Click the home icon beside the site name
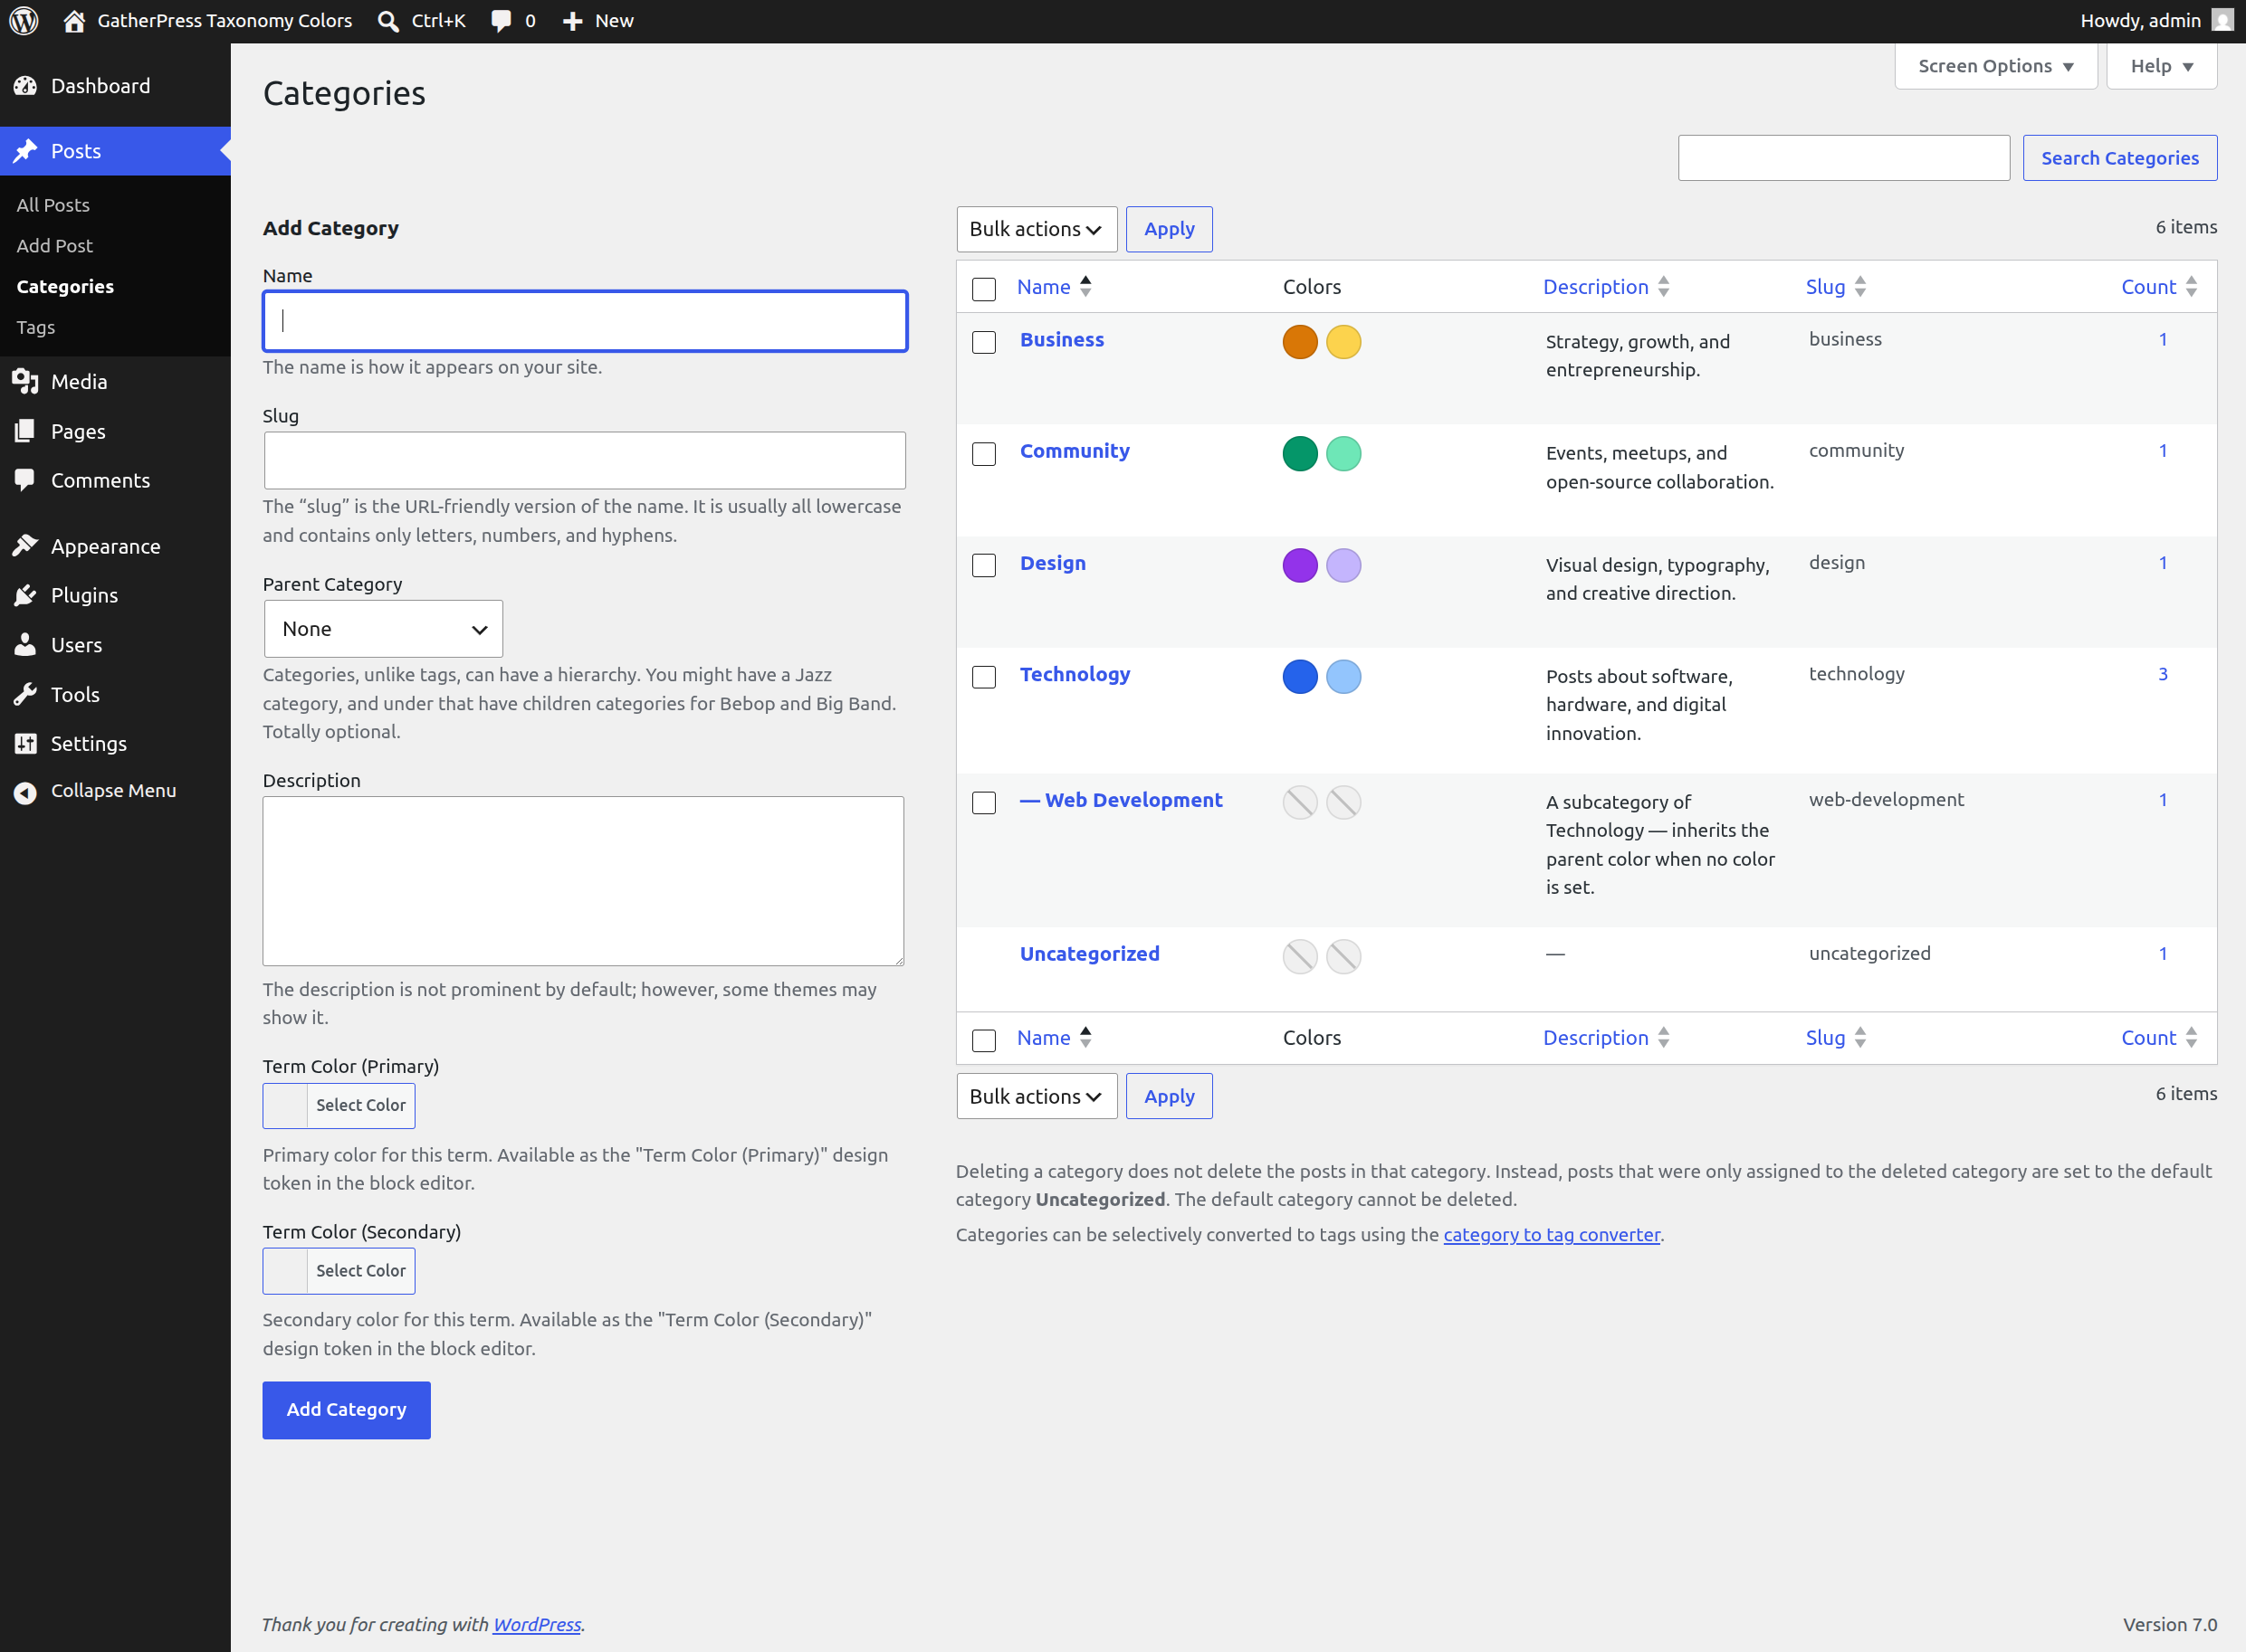This screenshot has width=2246, height=1652. coord(74,21)
